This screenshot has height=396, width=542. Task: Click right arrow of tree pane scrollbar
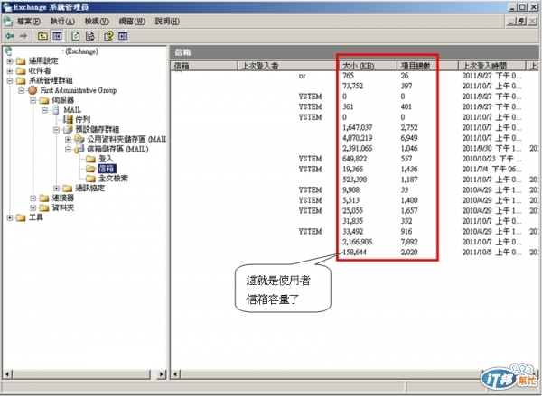click(162, 374)
